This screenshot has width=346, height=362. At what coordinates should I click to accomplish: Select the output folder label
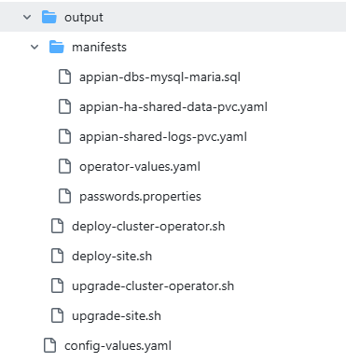(x=84, y=18)
